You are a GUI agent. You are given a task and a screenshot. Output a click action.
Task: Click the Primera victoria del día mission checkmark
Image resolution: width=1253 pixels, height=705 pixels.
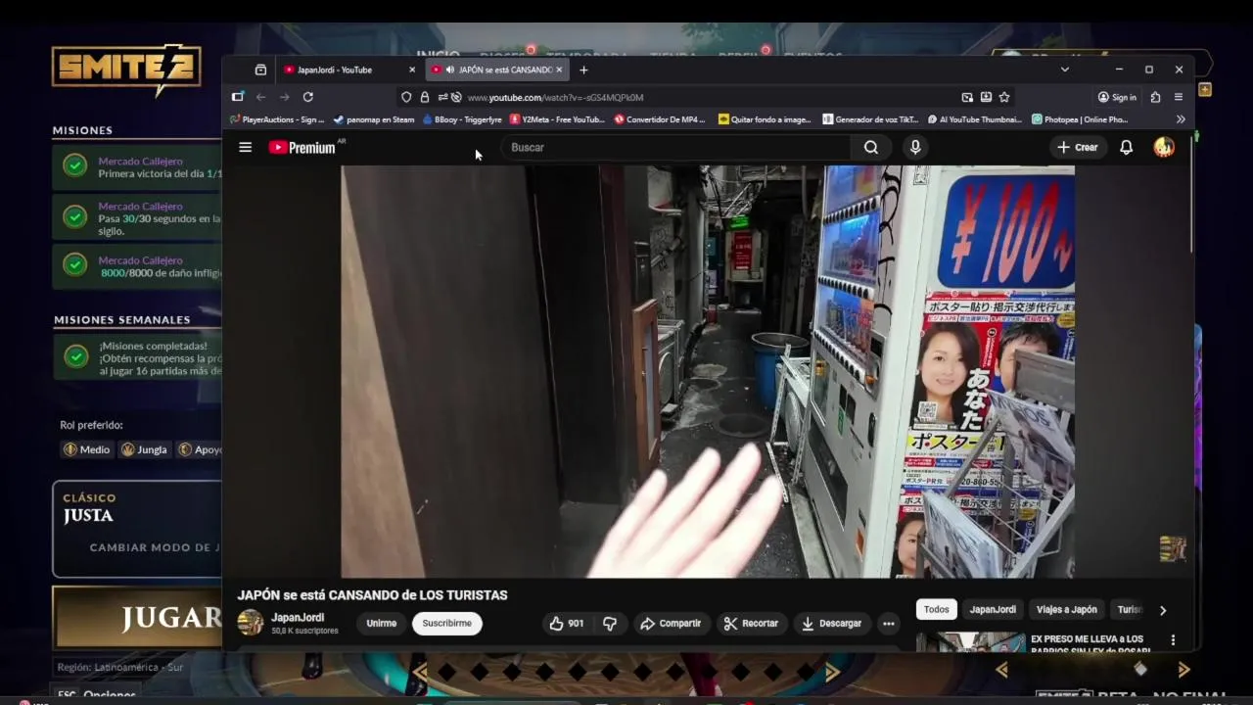click(75, 165)
